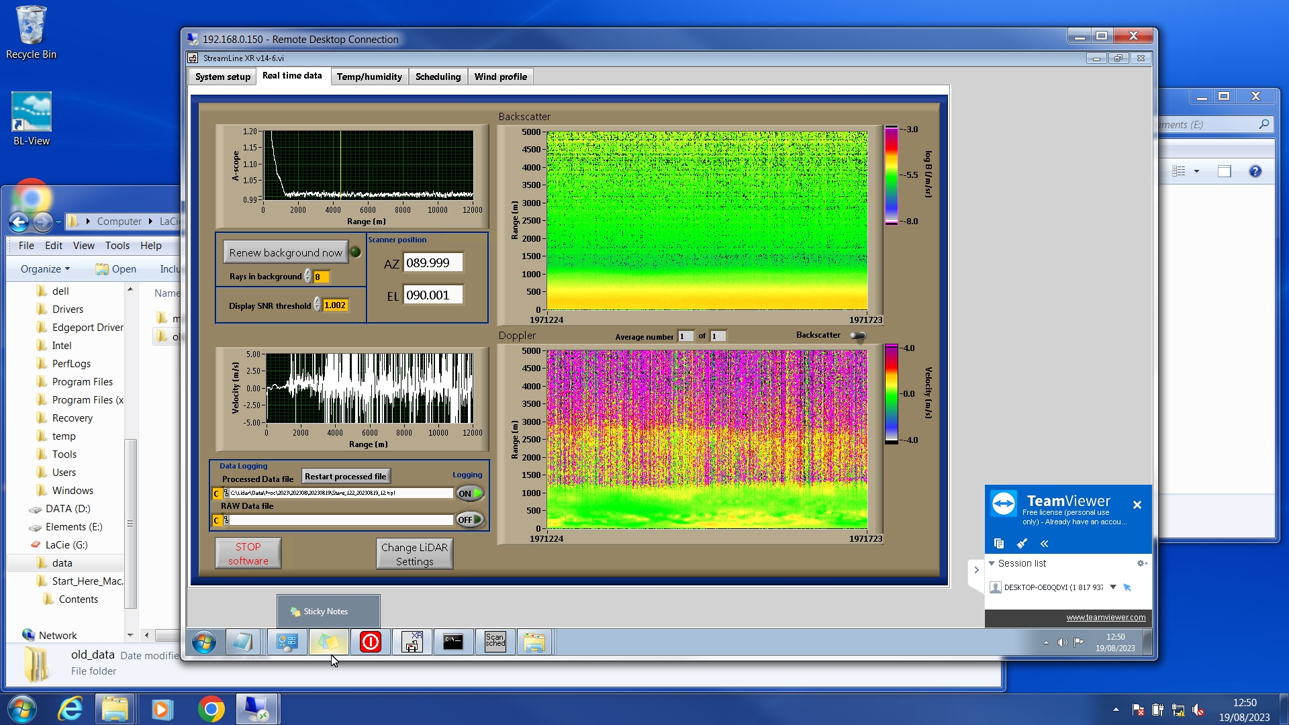Click Google Chrome in the Windows taskbar
This screenshot has width=1289, height=725.
click(x=211, y=709)
